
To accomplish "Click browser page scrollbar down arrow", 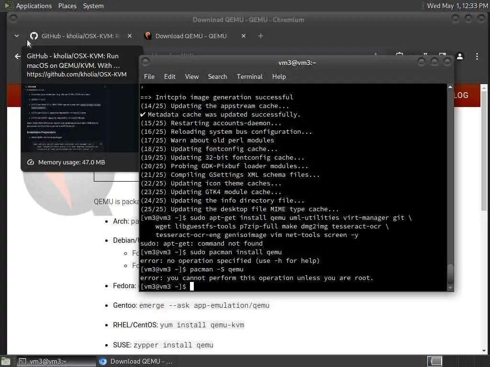I will pyautogui.click(x=484, y=351).
